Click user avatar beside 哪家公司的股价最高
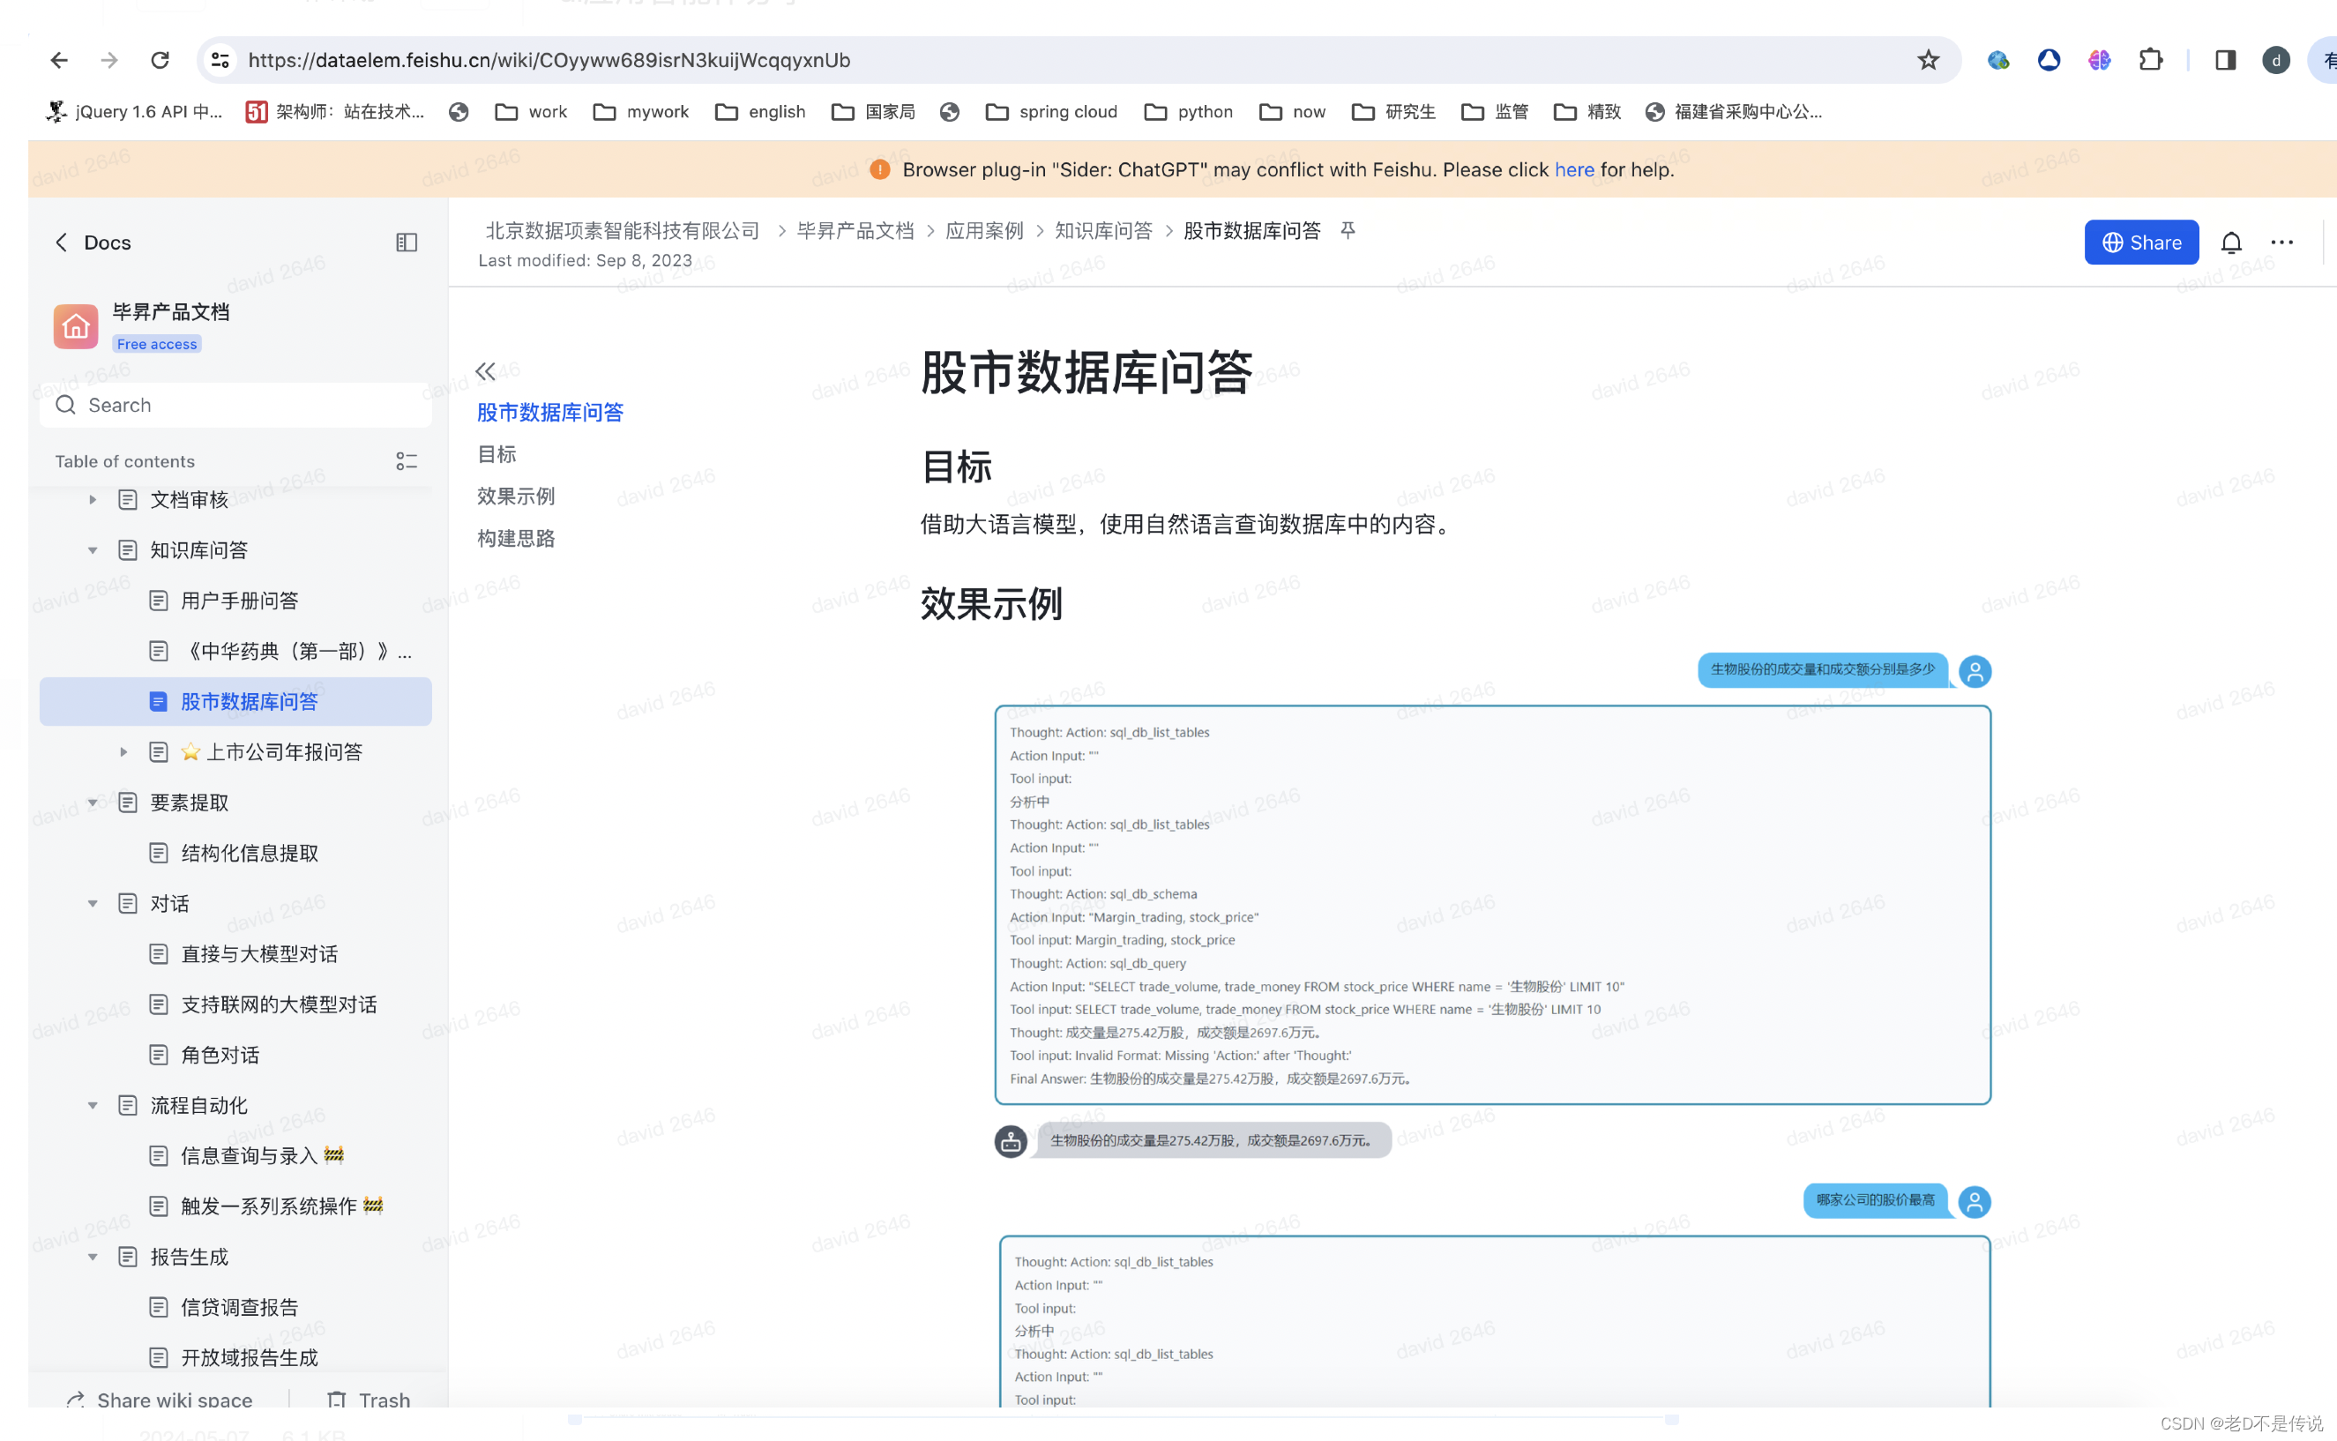The height and width of the screenshot is (1441, 2337). [x=1975, y=1202]
